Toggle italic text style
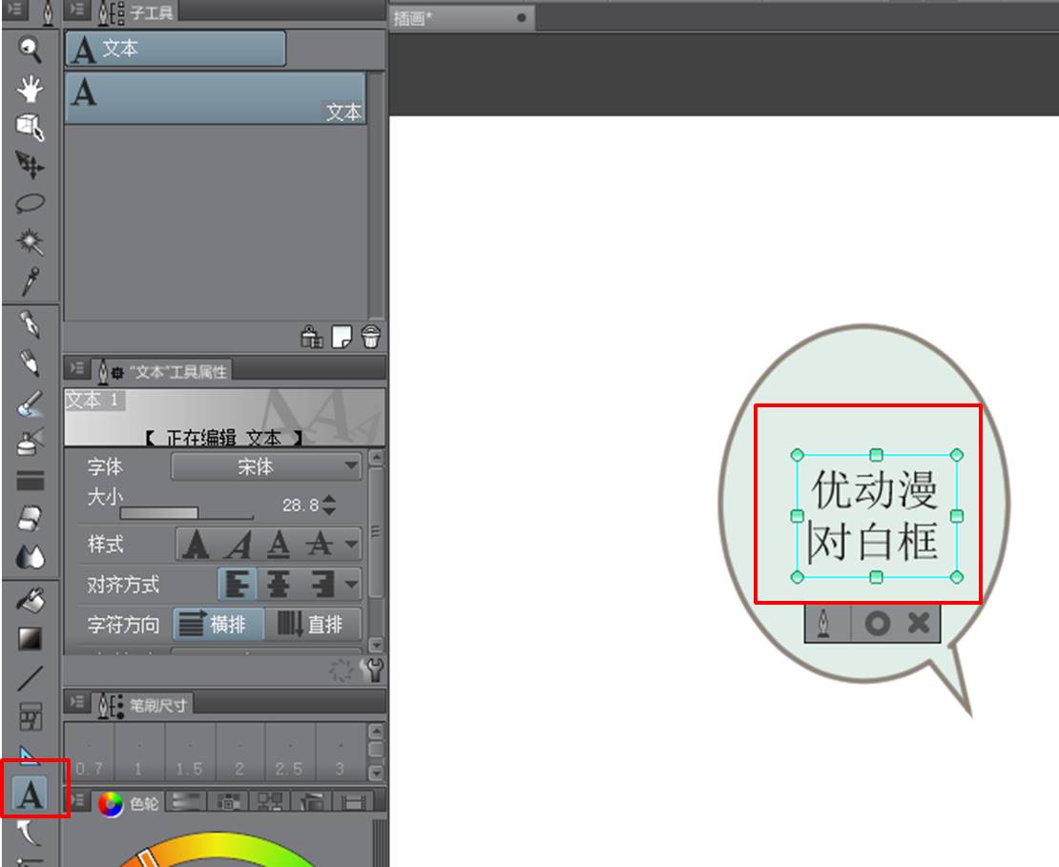Image resolution: width=1059 pixels, height=867 pixels. 238,545
